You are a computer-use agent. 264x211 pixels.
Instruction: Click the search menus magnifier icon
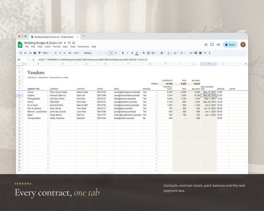21,53
